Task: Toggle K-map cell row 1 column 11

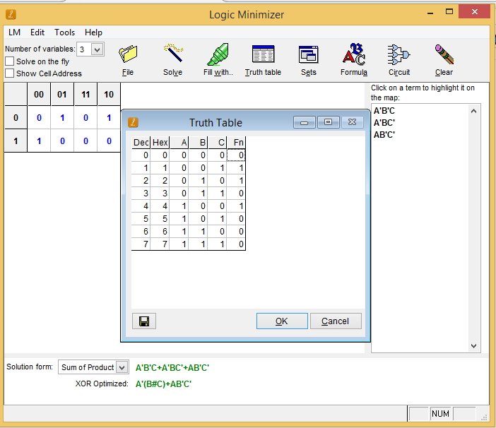Action: tap(85, 141)
